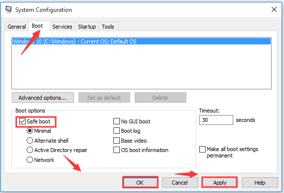This screenshot has width=284, height=193.
Task: Tick the Boot log checkbox
Action: tap(116, 131)
